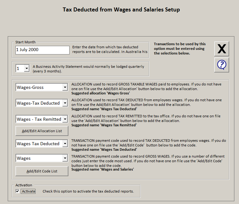This screenshot has height=204, width=239.
Task: Expand the Wages payment code dropdown
Action: point(65,158)
